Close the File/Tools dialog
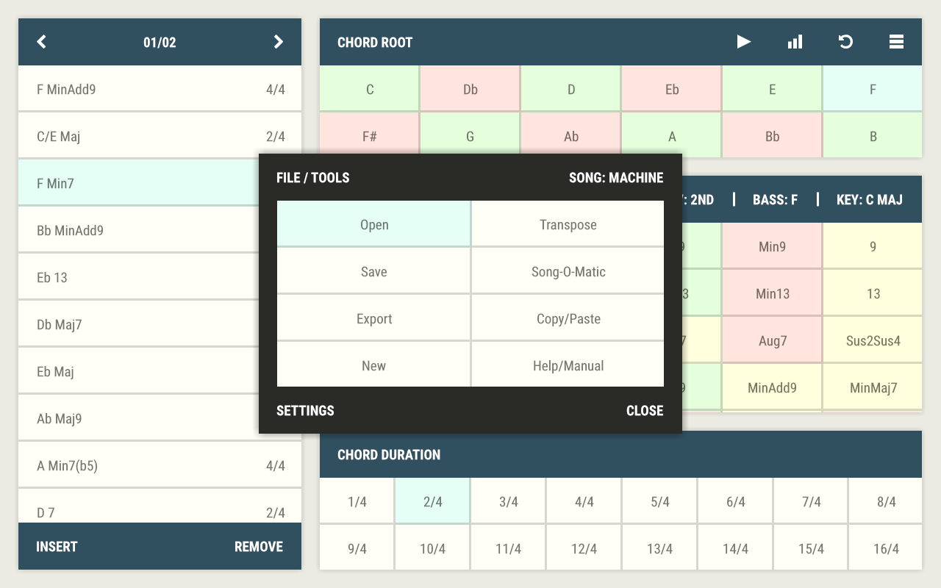 (644, 411)
